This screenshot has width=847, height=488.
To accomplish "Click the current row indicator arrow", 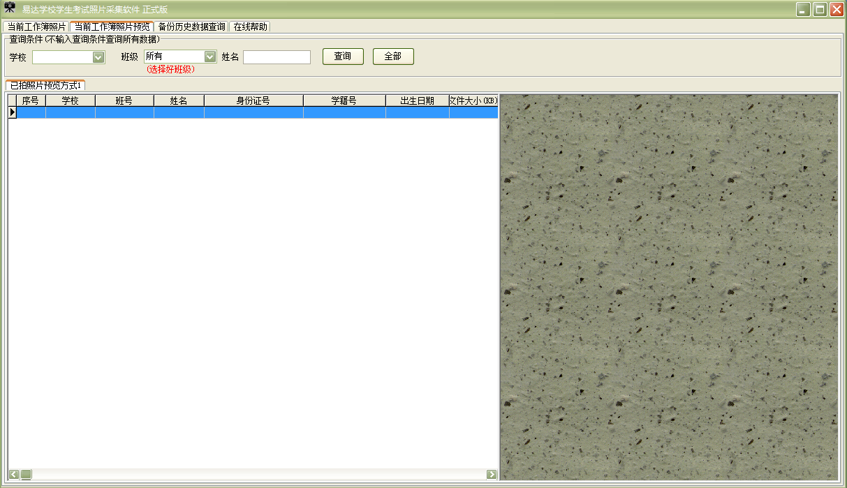I will tap(12, 112).
